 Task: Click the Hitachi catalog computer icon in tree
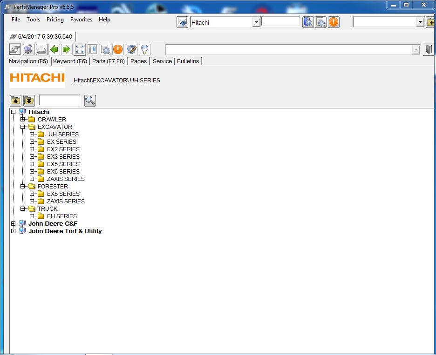(22, 112)
